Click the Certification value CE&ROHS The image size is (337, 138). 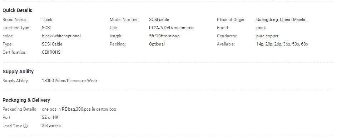[51, 52]
